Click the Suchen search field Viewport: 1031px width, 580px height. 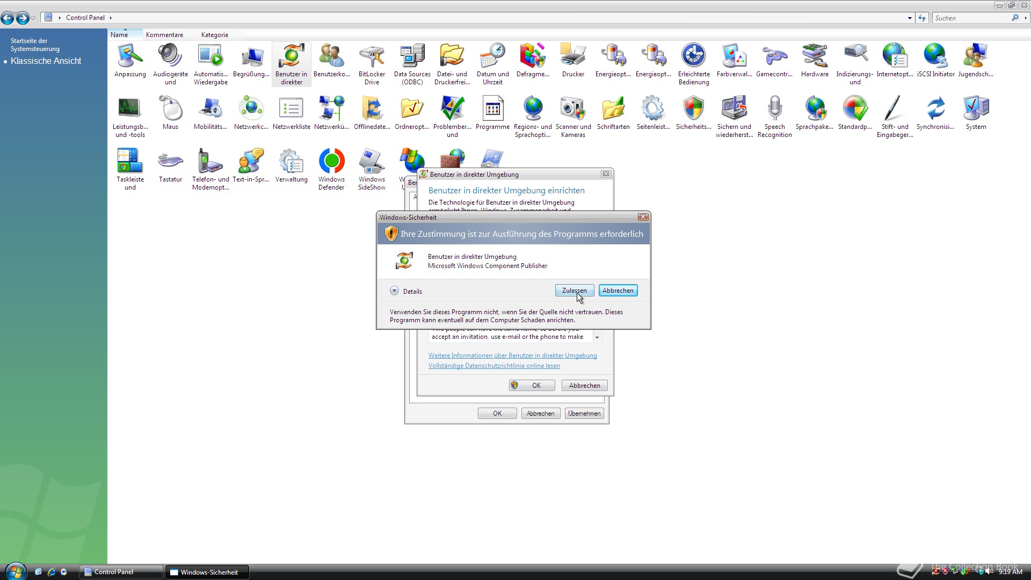tap(972, 18)
